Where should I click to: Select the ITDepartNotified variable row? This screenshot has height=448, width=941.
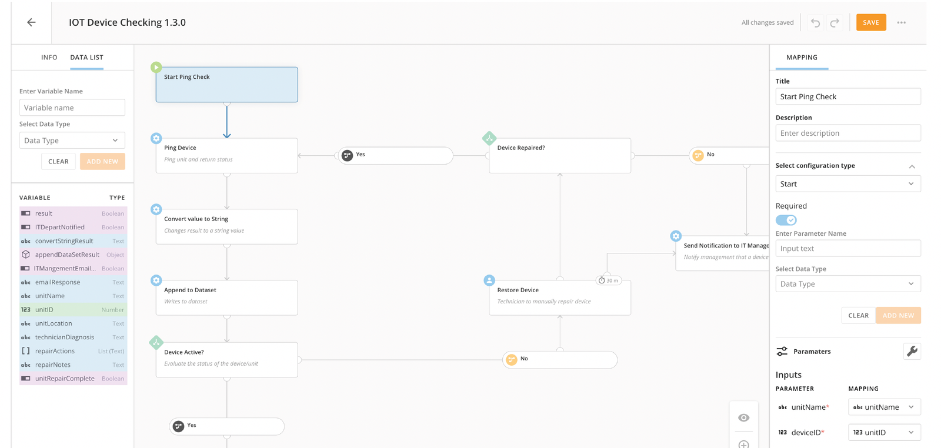[74, 228]
